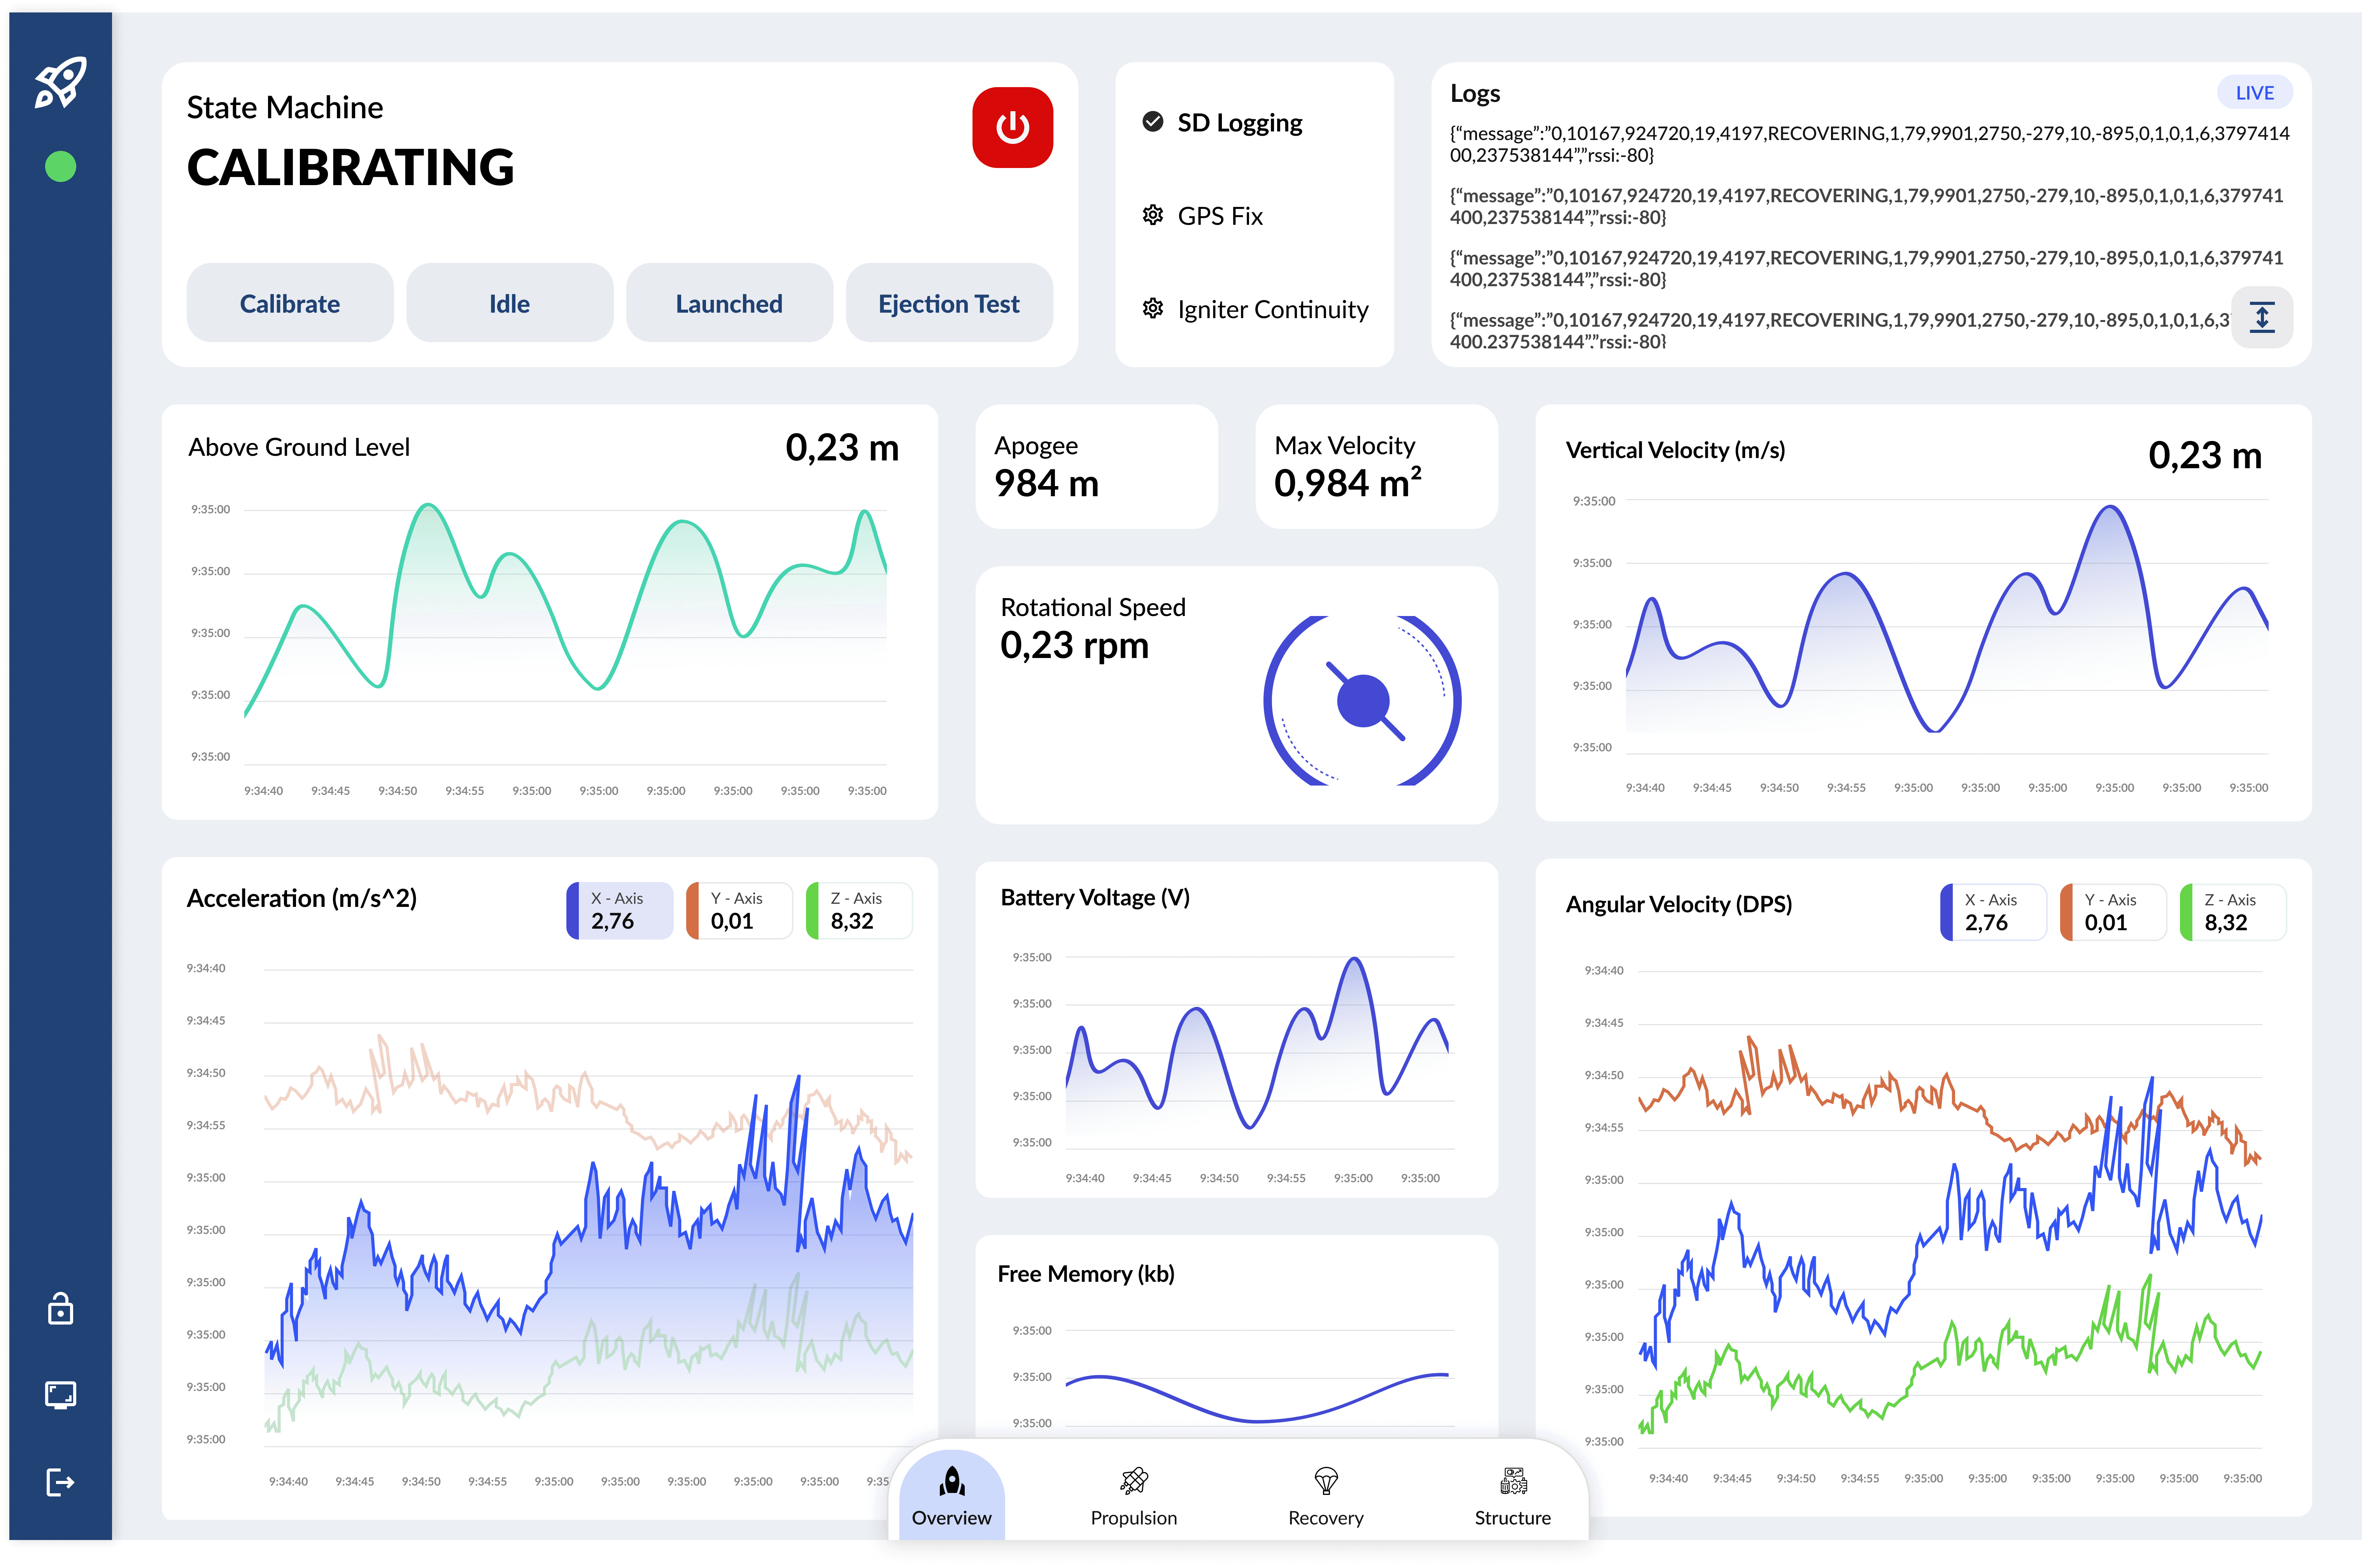Click the GPS Fix gear icon
This screenshot has width=2362, height=1568.
[1153, 215]
